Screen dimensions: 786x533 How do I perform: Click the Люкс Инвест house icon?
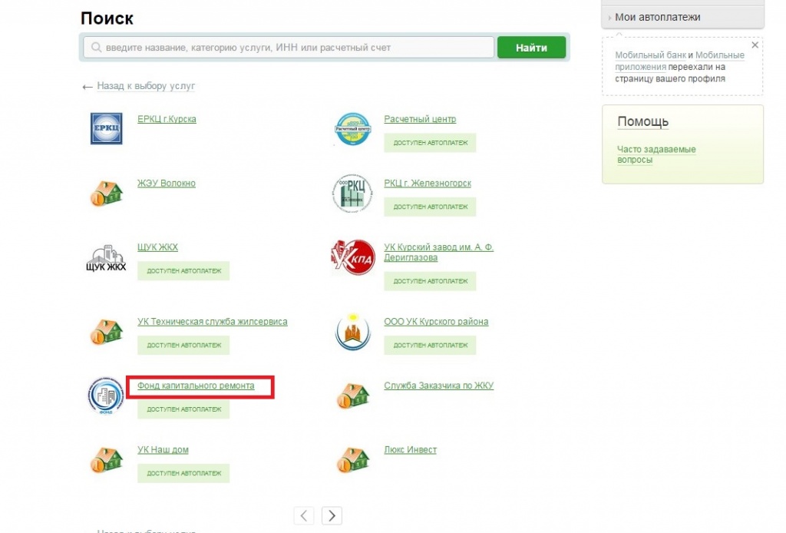click(353, 460)
